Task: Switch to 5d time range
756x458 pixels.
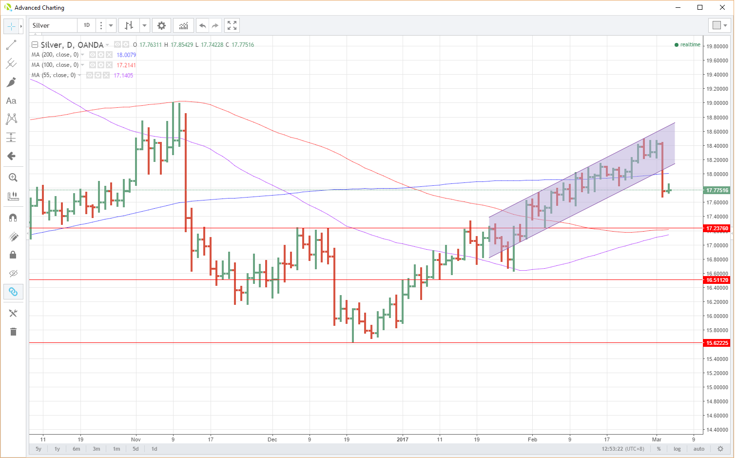Action: (136, 449)
